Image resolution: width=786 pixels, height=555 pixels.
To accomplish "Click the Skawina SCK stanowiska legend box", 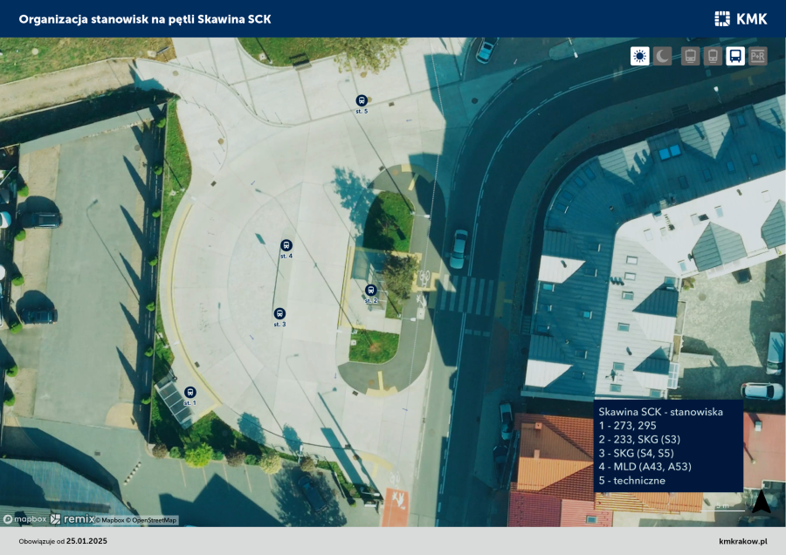I will pos(668,446).
